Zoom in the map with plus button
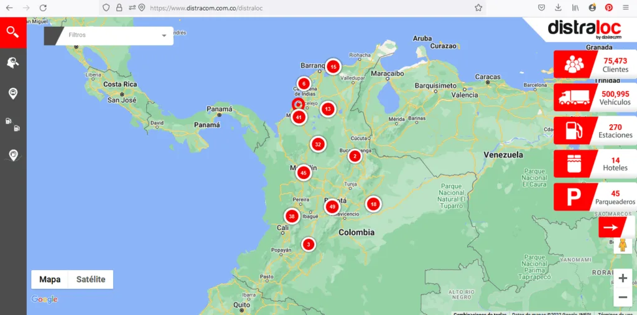This screenshot has height=315, width=637. click(623, 278)
